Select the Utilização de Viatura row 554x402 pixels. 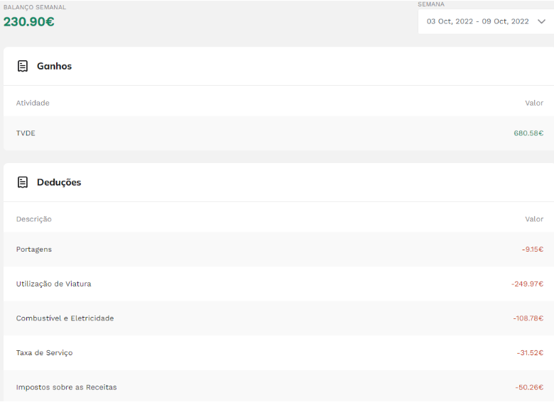tap(54, 284)
